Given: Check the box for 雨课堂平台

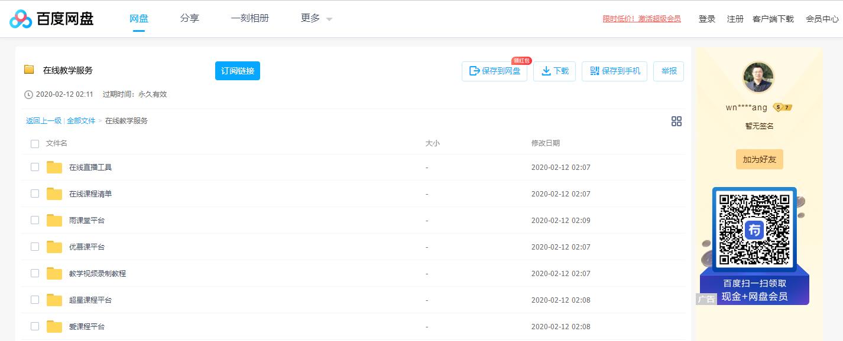Looking at the screenshot, I should click(x=35, y=220).
